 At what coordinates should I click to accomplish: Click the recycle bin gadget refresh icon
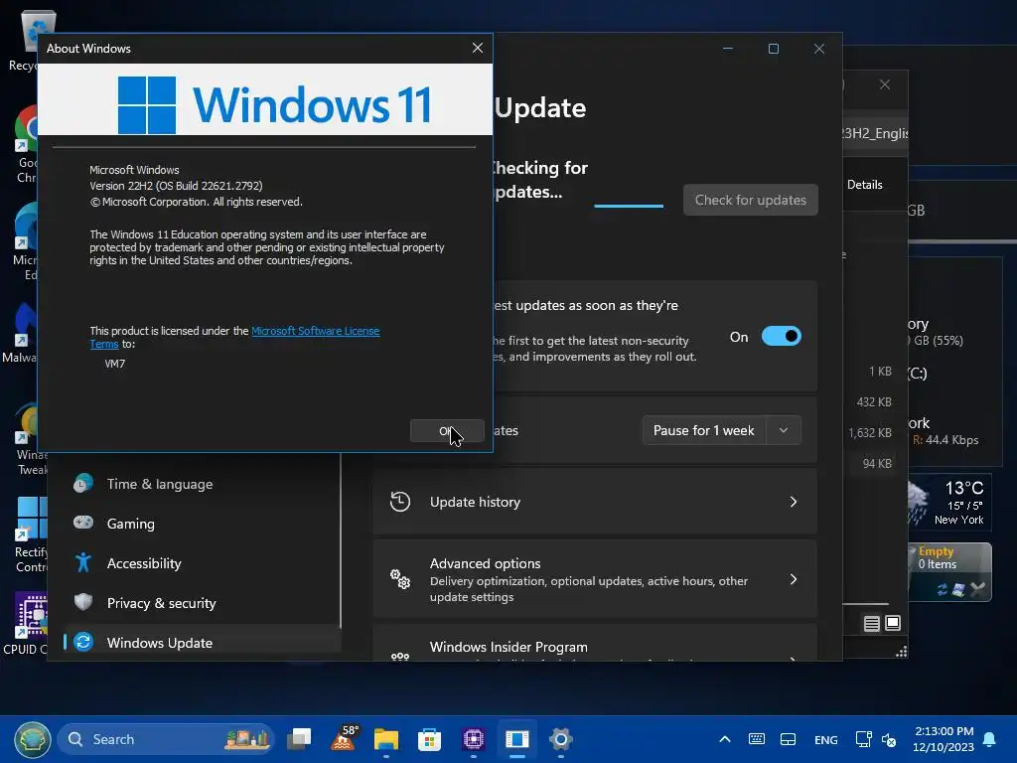tap(943, 590)
